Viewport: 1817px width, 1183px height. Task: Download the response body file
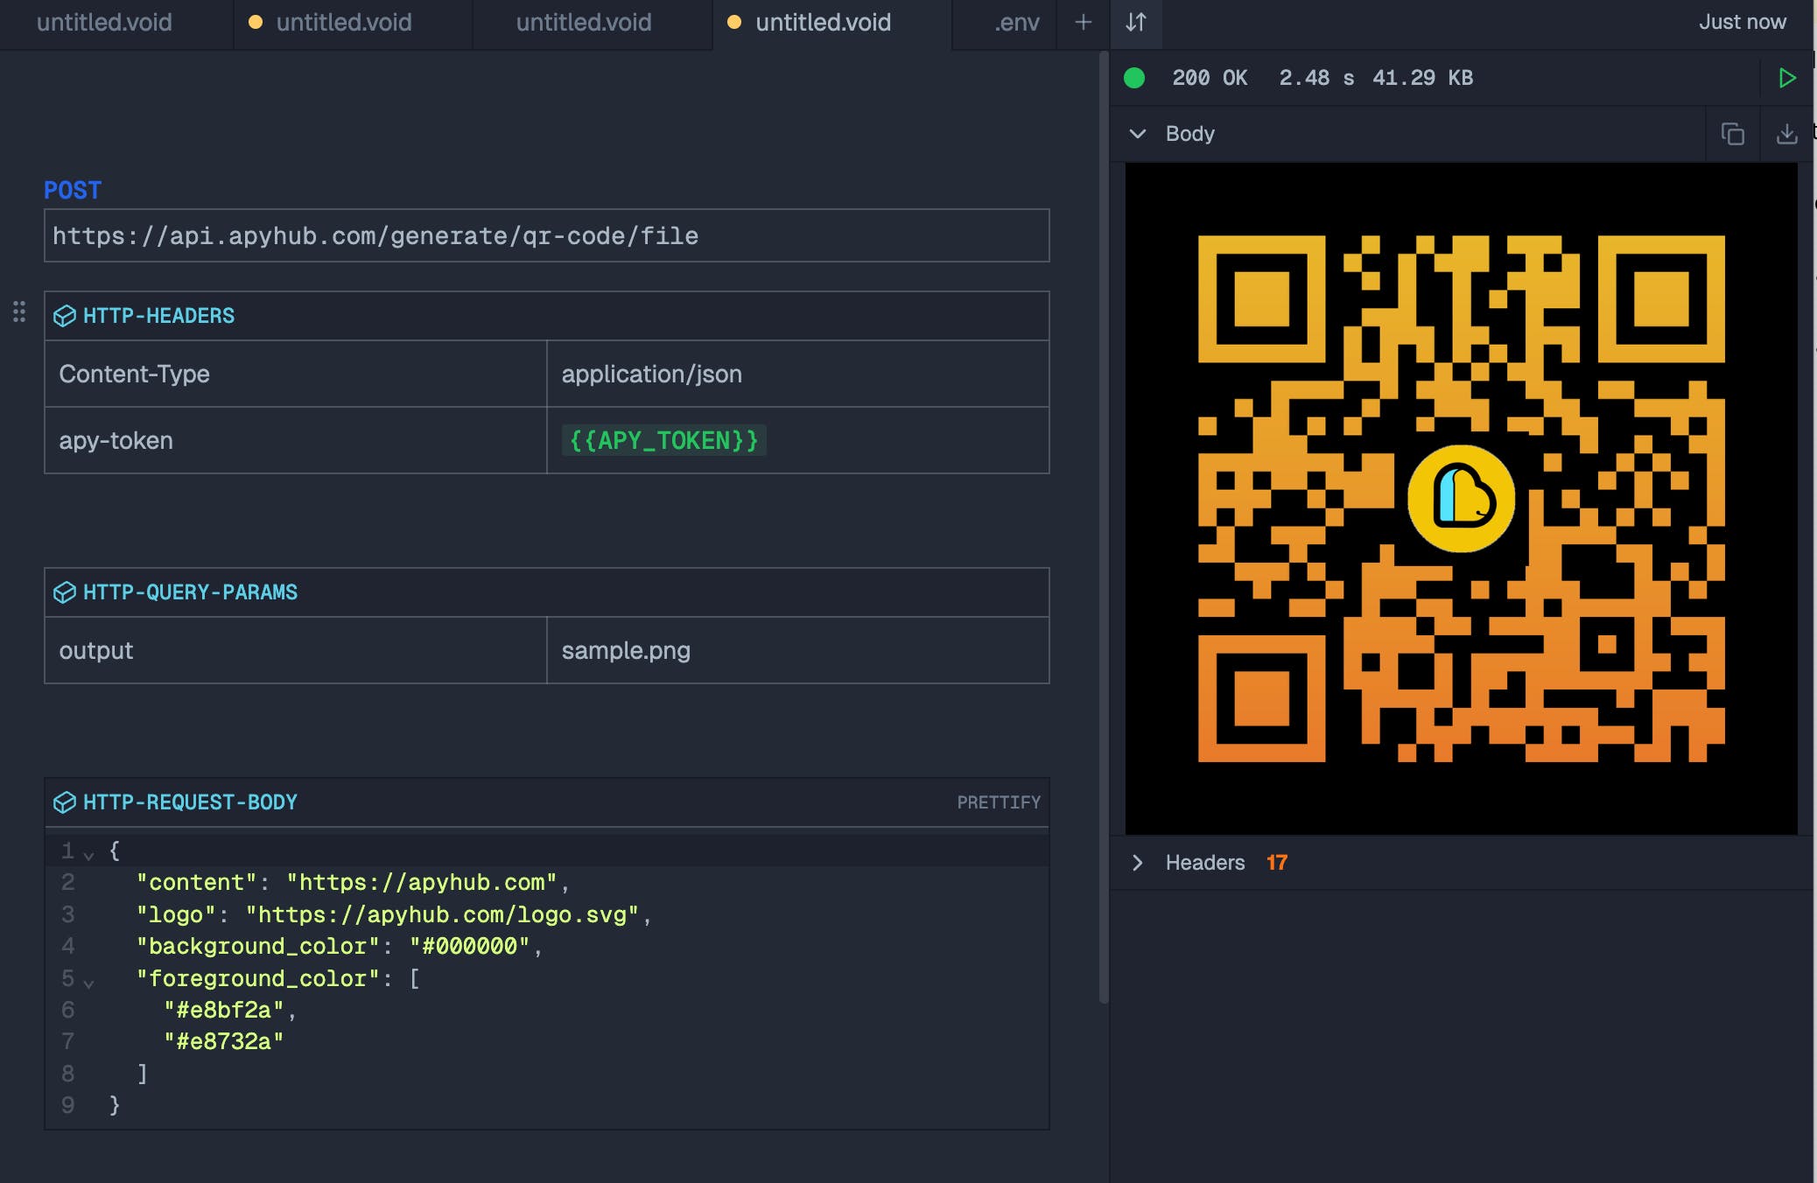(x=1786, y=134)
